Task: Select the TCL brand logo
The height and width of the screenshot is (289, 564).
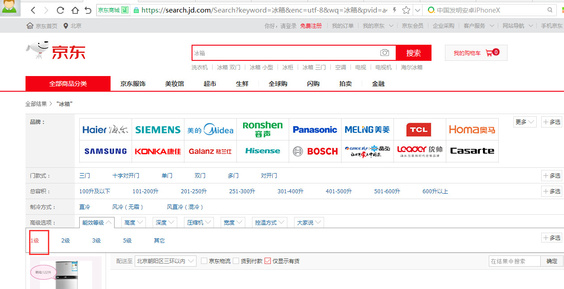Action: [x=420, y=130]
